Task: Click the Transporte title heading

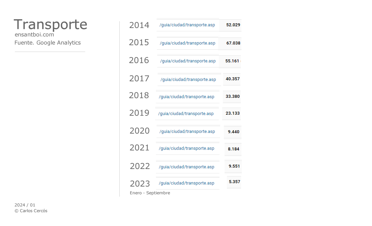Action: 50,24
